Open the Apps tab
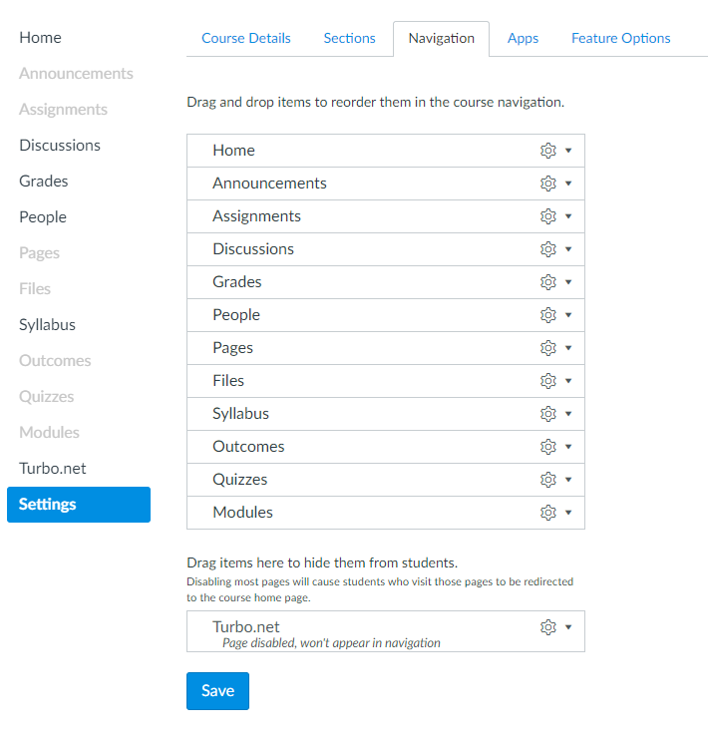The width and height of the screenshot is (708, 748). click(523, 39)
